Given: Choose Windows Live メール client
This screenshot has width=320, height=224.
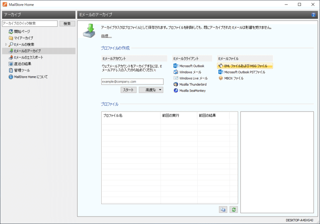Looking at the screenshot, I should 193,78.
